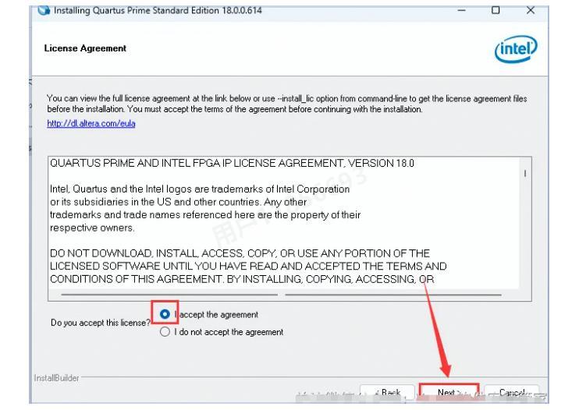Viewport: 579px width, 410px height.
Task: Click the "InstallBuilder" label
Action: 56,378
